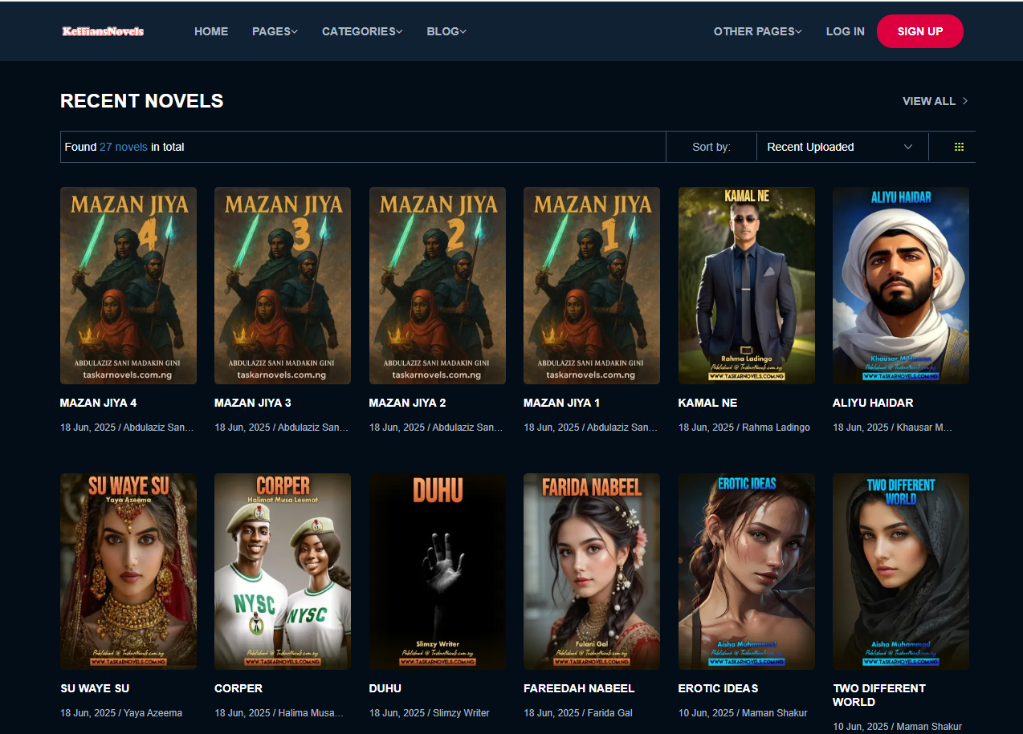Expand Other Pages menu

(757, 31)
